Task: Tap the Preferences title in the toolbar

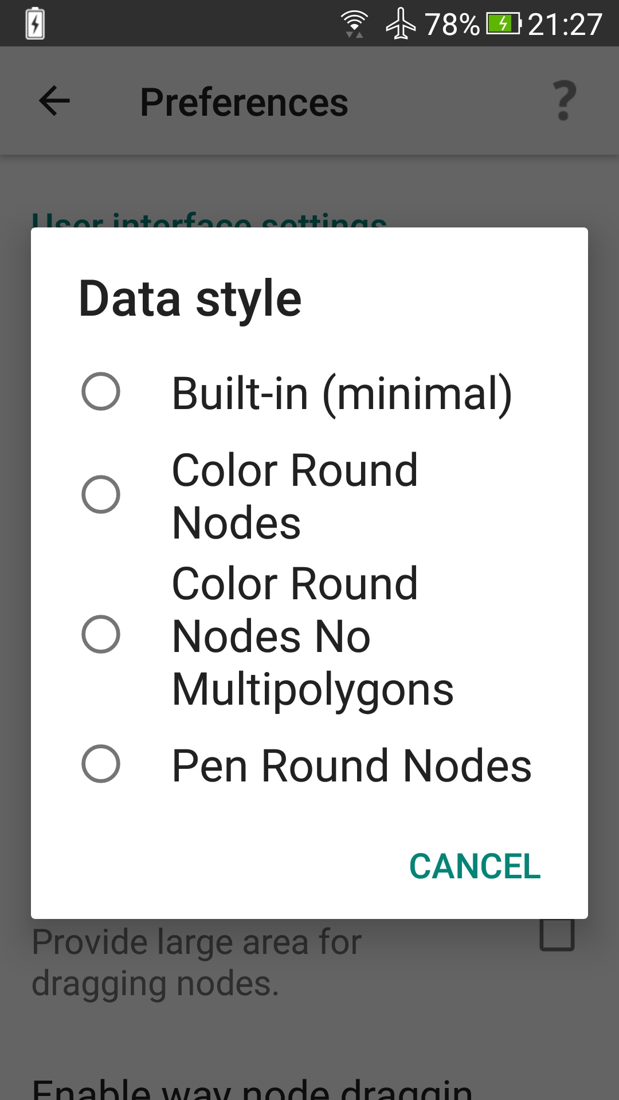Action: (x=245, y=102)
